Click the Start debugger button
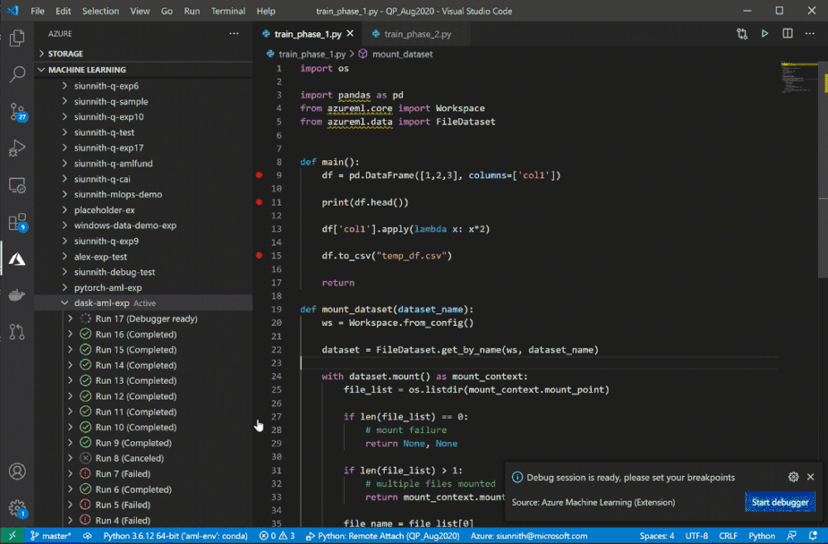This screenshot has width=828, height=544. tap(780, 503)
